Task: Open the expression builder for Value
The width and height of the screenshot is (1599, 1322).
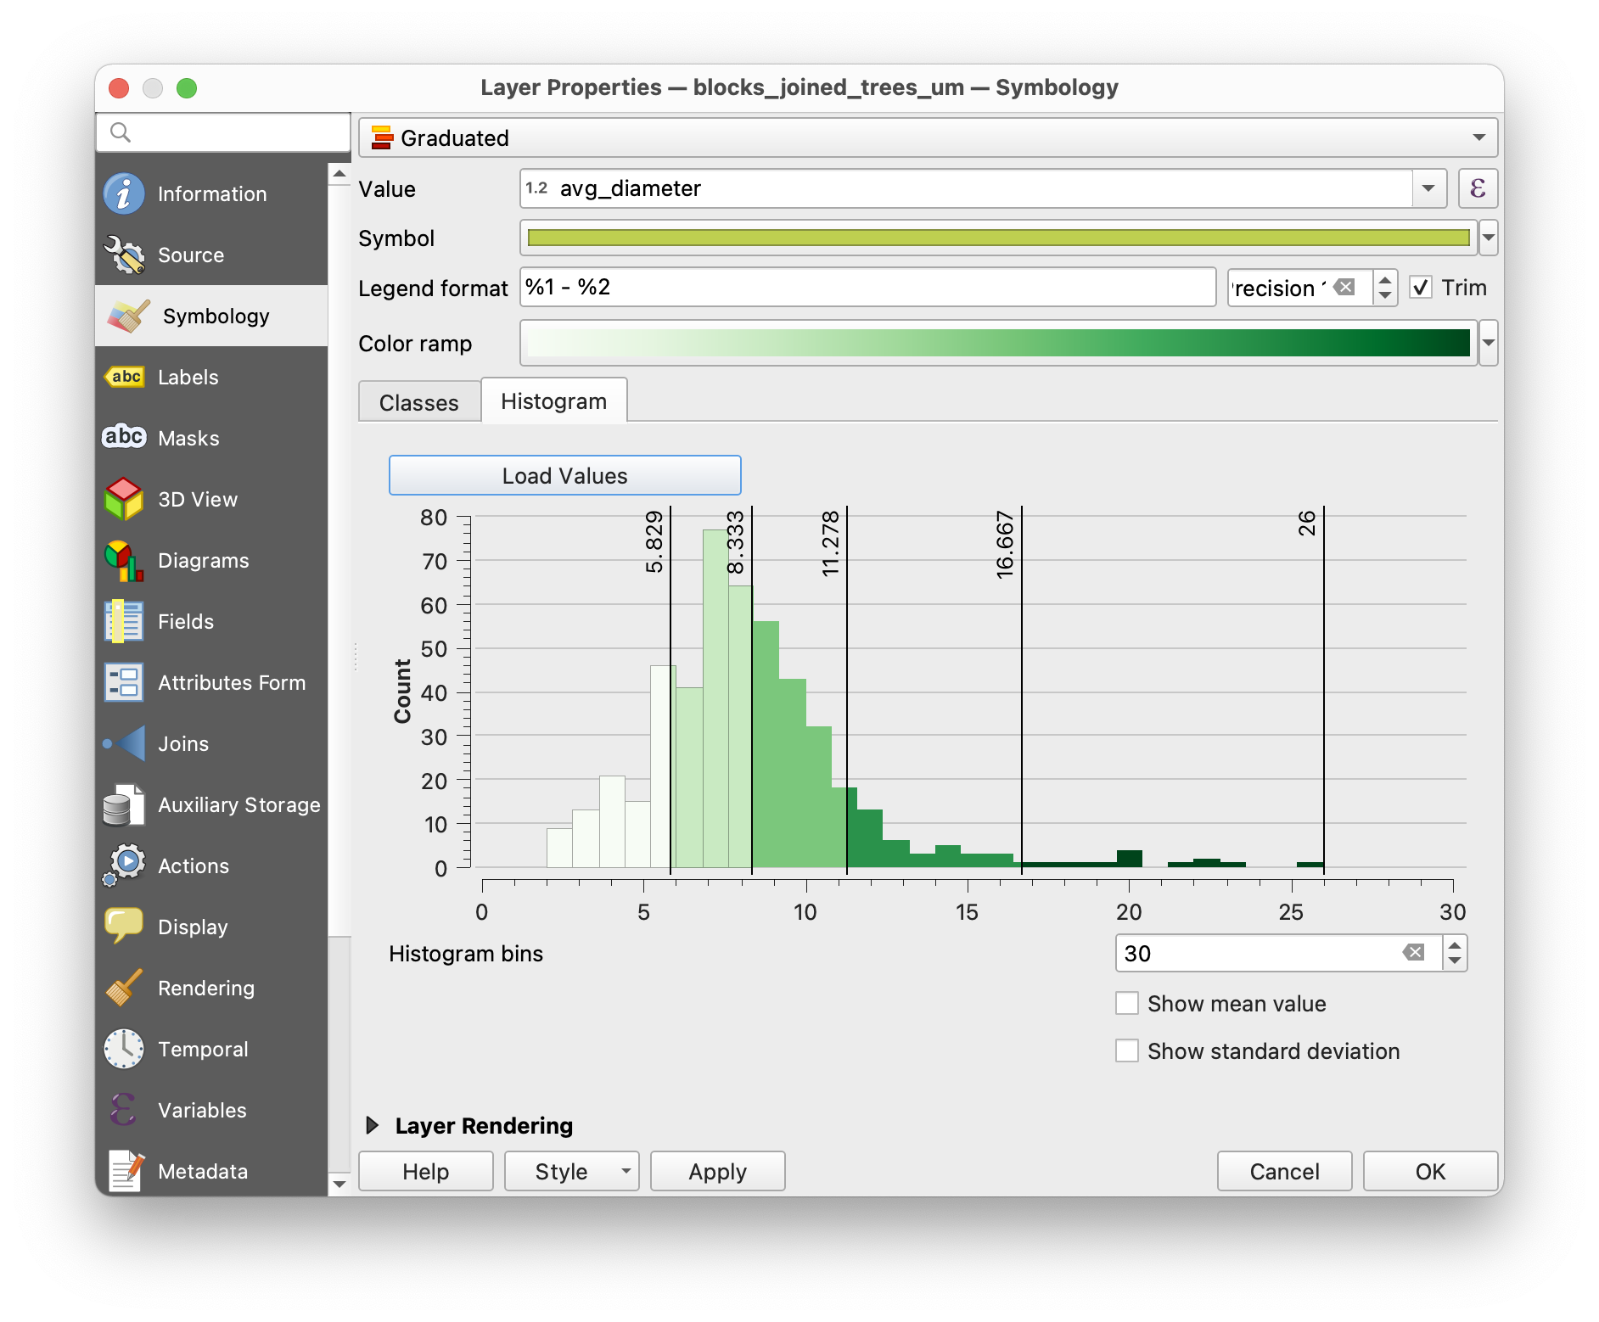Action: coord(1478,188)
